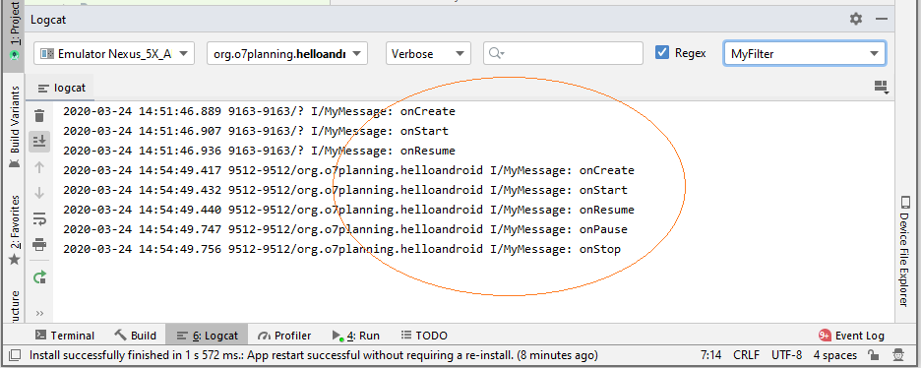The width and height of the screenshot is (921, 368).
Task: Open the org.o7planning process dropdown
Action: point(287,53)
